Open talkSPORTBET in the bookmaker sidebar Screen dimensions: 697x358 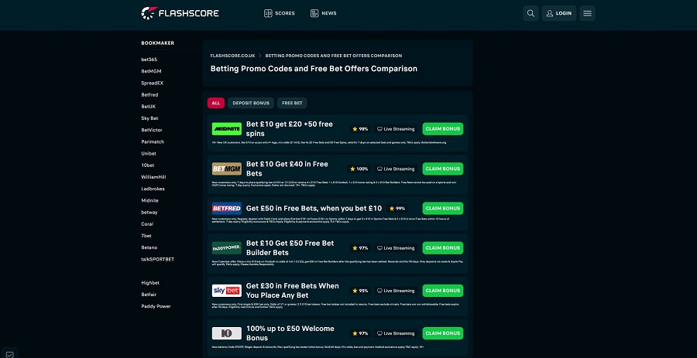[158, 260]
